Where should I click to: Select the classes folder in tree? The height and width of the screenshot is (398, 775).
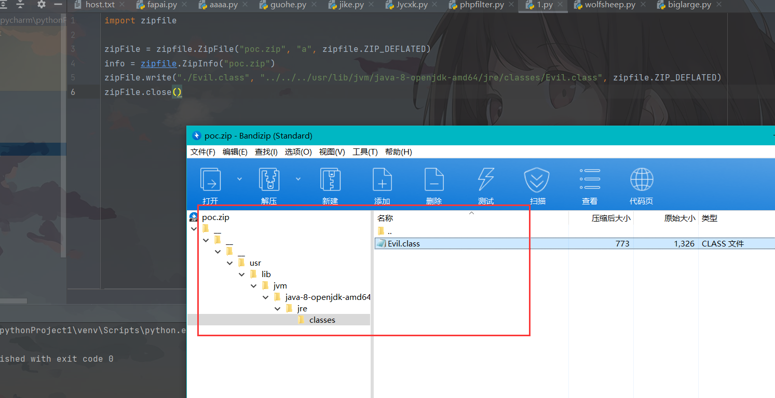322,320
